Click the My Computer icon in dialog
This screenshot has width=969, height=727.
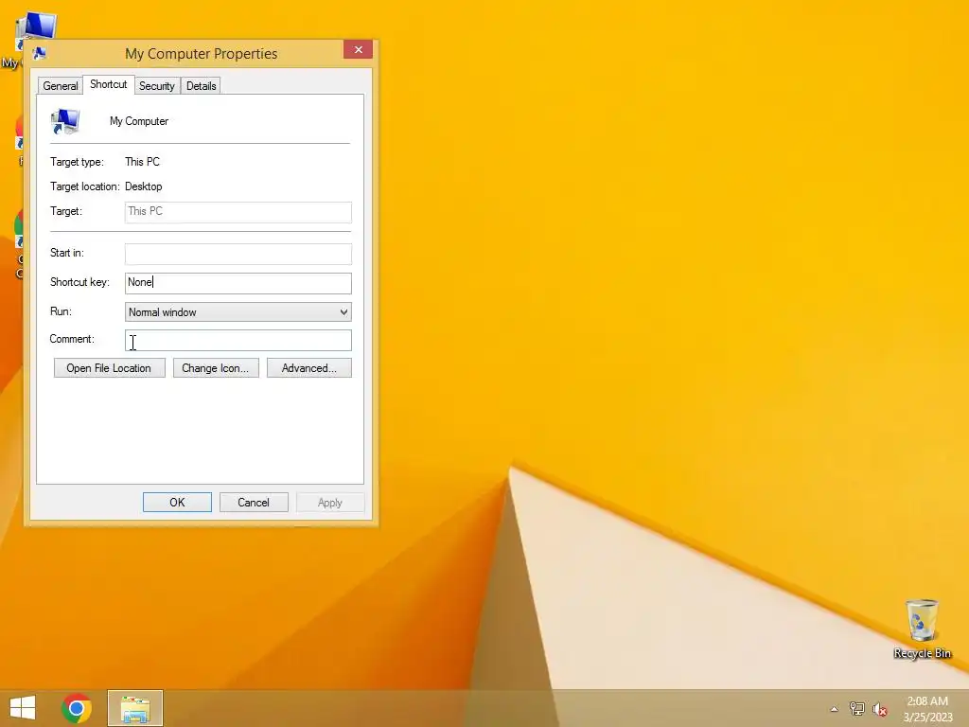65,121
